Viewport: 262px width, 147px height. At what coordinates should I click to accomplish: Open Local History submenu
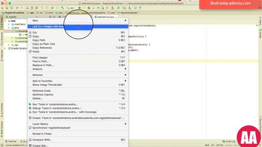pyautogui.click(x=78, y=124)
